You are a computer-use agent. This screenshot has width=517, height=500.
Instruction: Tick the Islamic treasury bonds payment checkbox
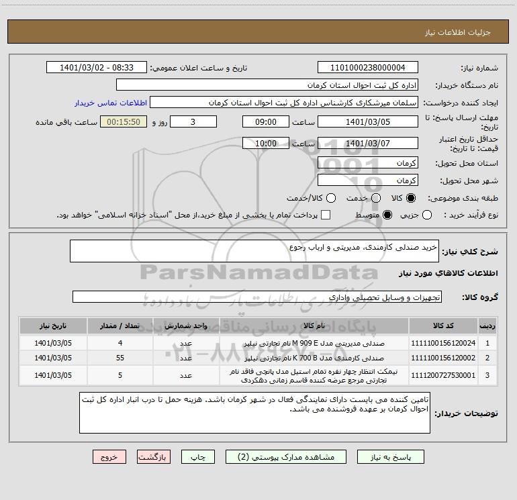tap(326, 215)
